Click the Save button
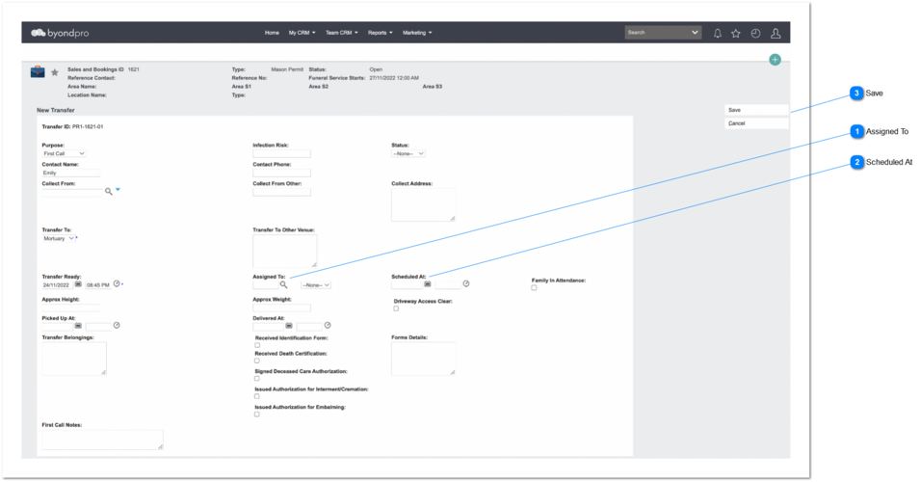 tap(757, 110)
